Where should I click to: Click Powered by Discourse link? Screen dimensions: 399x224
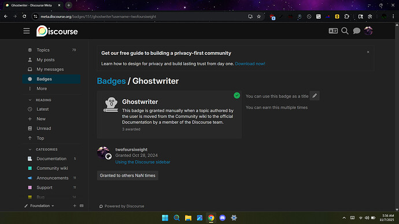tap(122, 206)
